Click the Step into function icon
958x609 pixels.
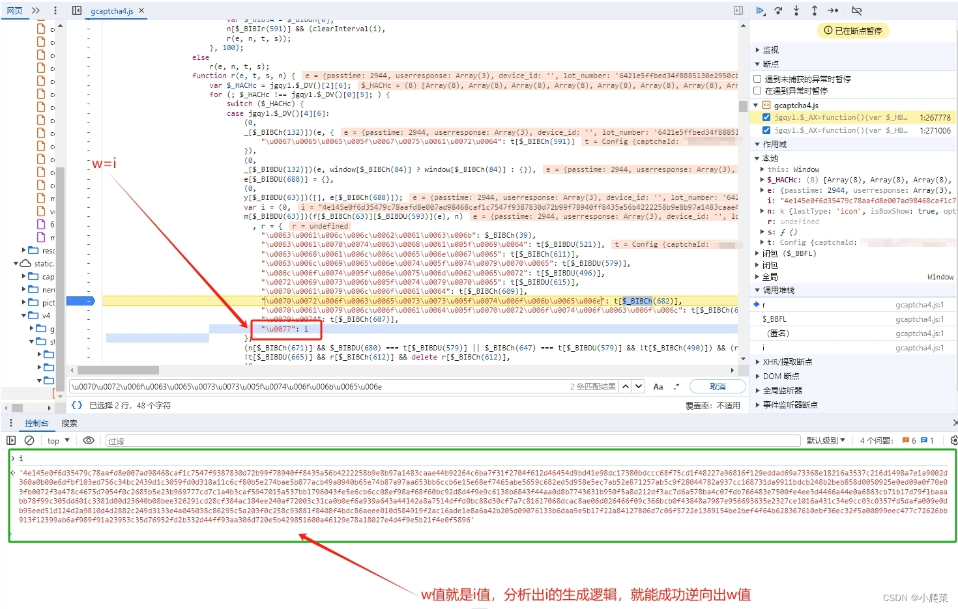pos(796,10)
